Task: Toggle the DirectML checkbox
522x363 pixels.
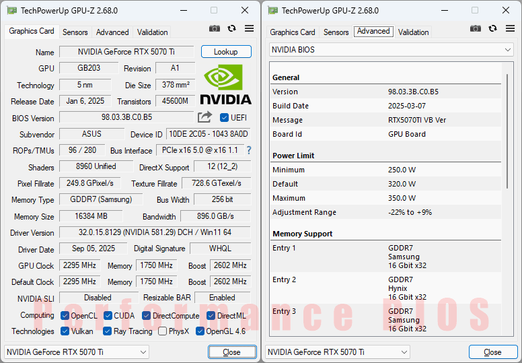Action: 211,316
